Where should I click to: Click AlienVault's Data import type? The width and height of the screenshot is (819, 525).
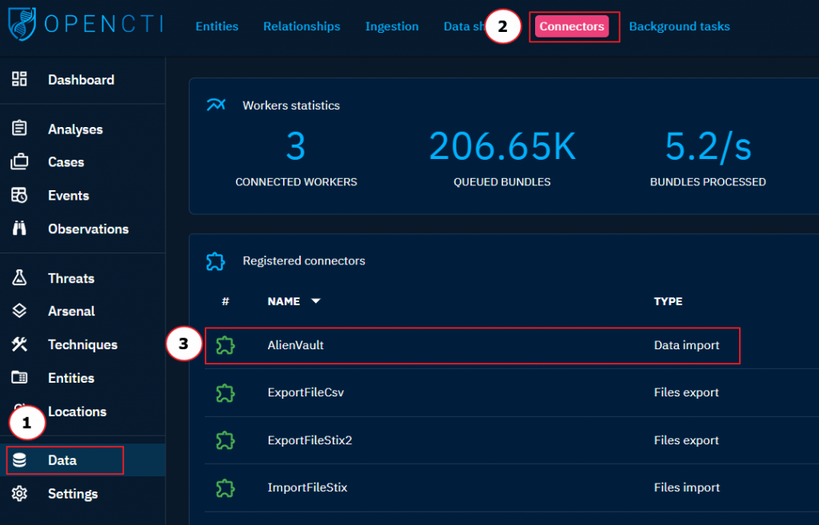coord(686,345)
